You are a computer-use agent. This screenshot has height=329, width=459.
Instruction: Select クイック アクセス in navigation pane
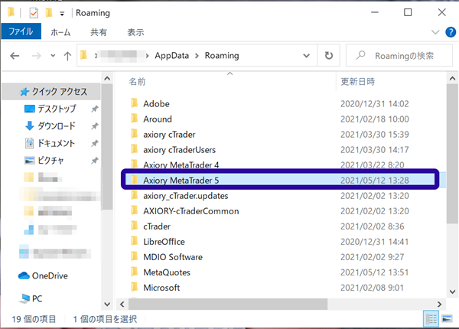(x=51, y=92)
